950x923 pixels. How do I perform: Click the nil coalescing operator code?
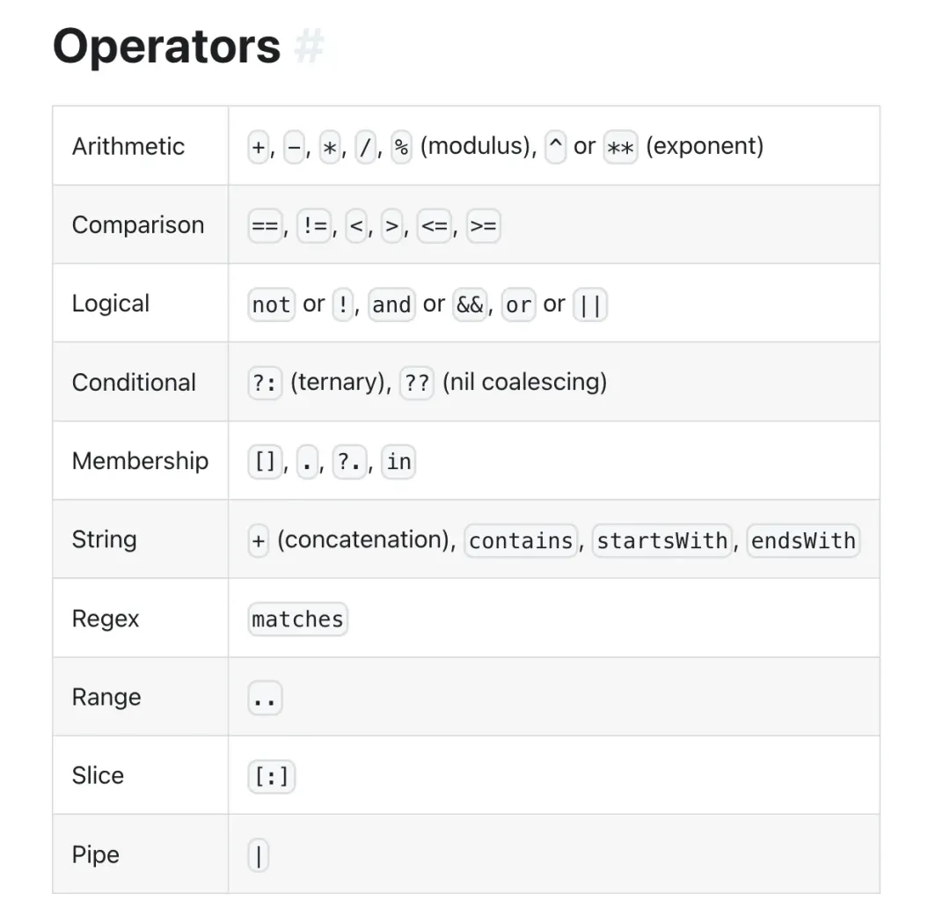(x=417, y=384)
